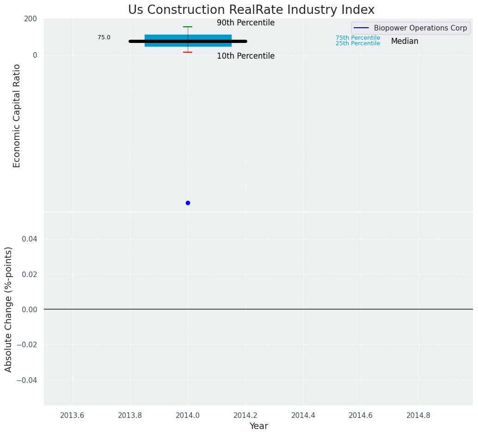The image size is (478, 435).
Task: Click the Absolute Change (%-points) axis label
Action: coord(8,309)
